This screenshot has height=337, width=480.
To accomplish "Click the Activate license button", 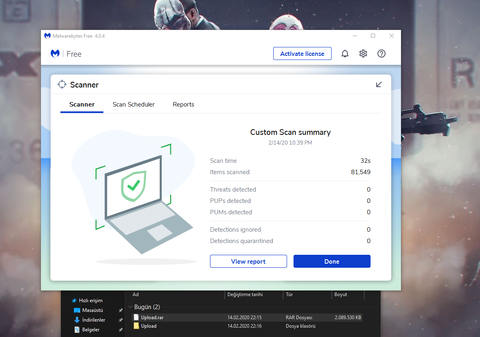I will tap(302, 53).
